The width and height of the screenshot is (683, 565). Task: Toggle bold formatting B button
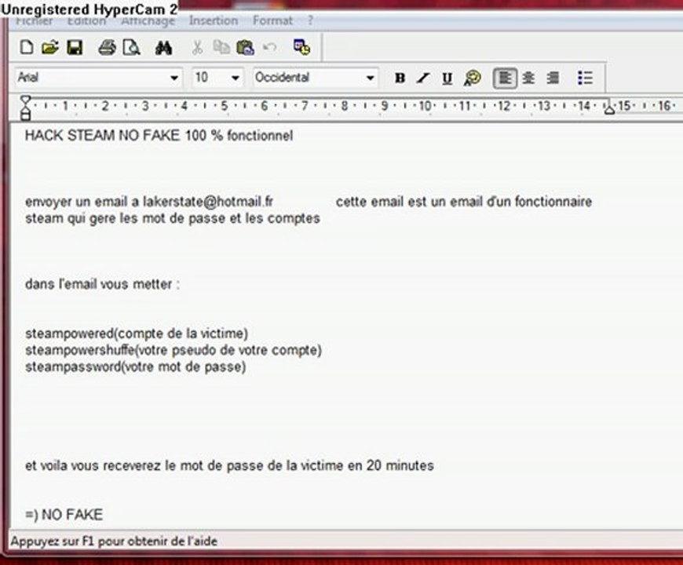pyautogui.click(x=400, y=78)
